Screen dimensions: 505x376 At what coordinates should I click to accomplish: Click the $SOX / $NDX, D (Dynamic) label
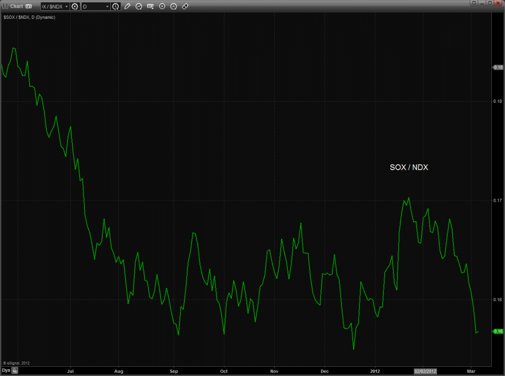(29, 18)
